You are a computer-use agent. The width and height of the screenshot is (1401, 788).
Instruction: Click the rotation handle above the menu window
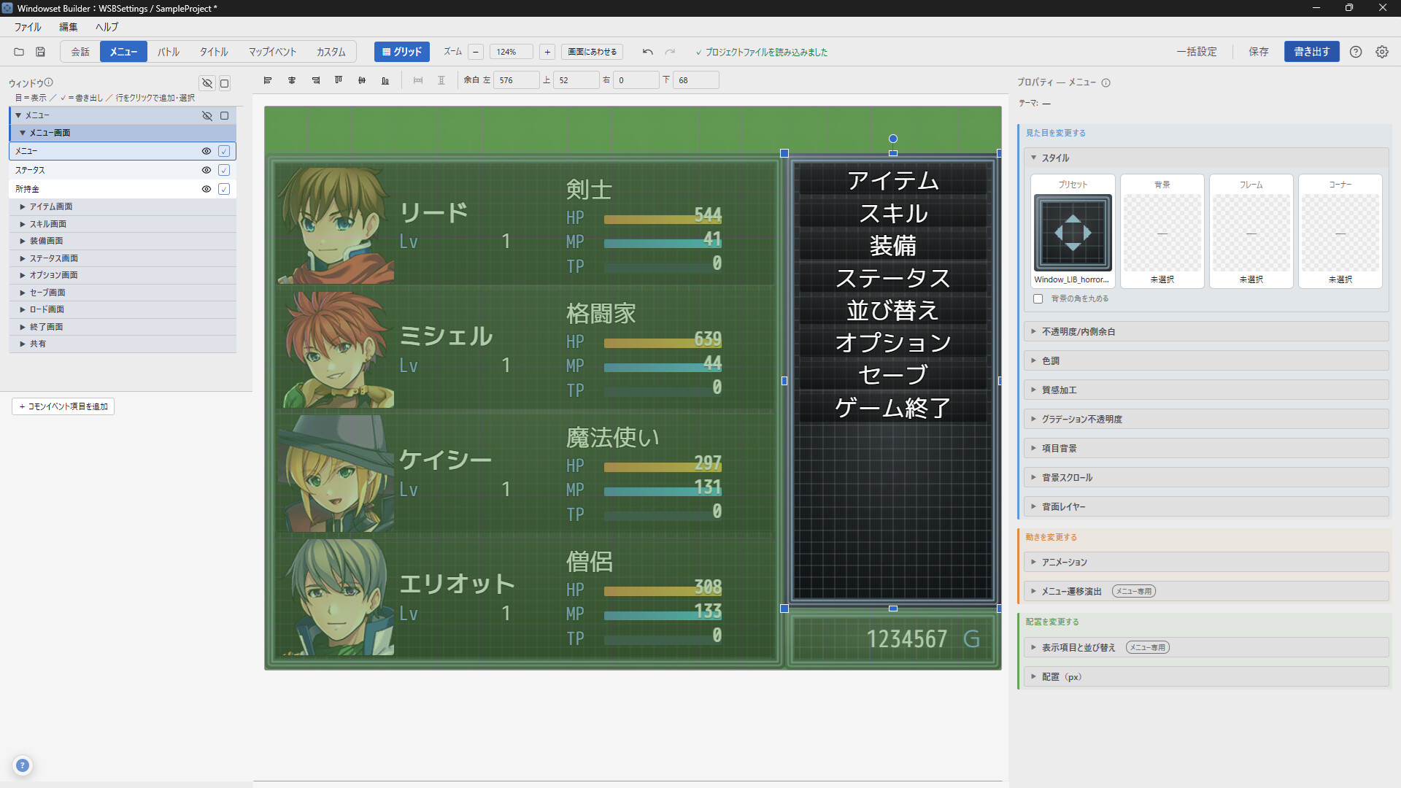(893, 139)
